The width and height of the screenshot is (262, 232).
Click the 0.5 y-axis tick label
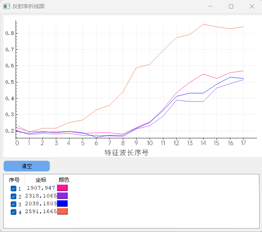[x=10, y=82]
